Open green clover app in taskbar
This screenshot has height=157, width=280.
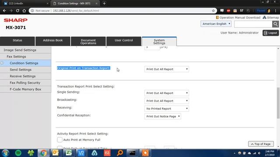coord(31,153)
